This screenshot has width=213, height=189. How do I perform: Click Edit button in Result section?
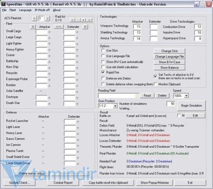[195, 116]
